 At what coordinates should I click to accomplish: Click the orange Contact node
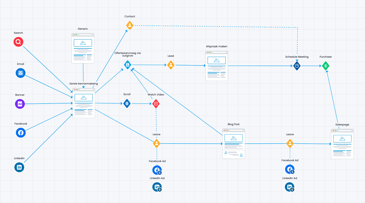130,25
